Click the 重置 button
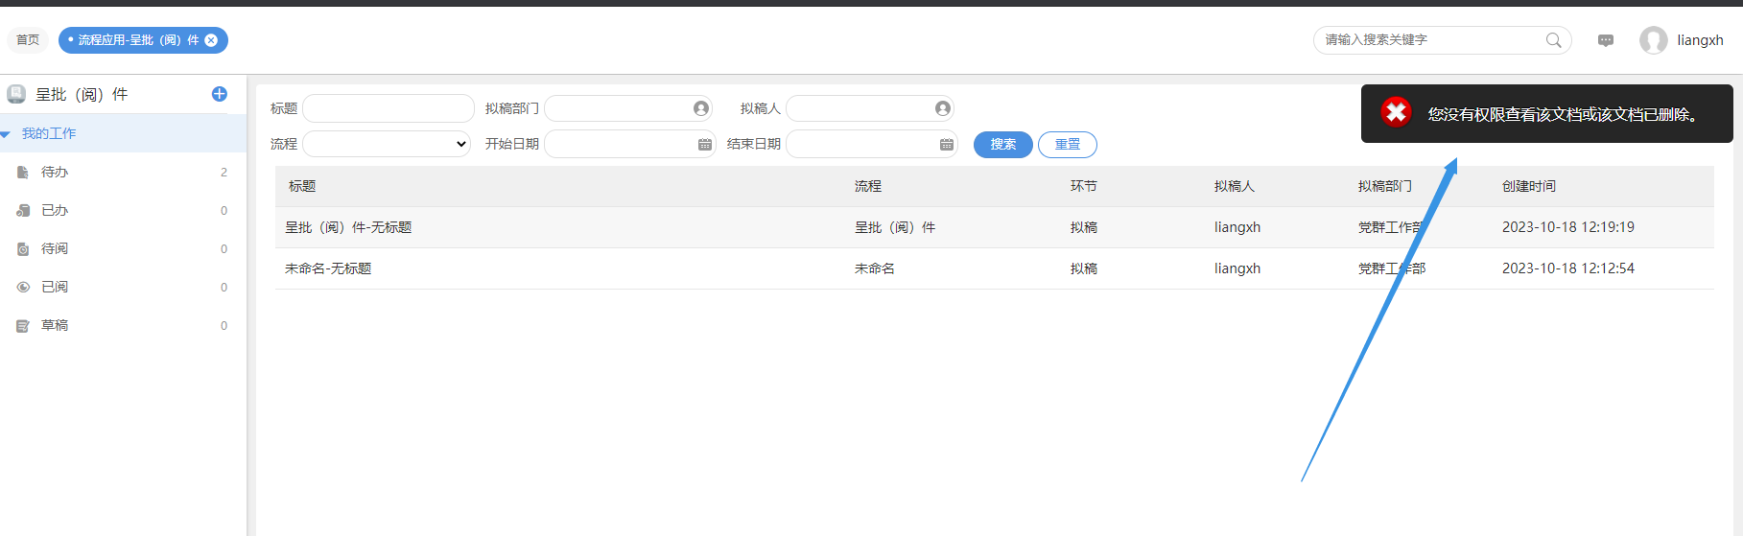 1068,145
